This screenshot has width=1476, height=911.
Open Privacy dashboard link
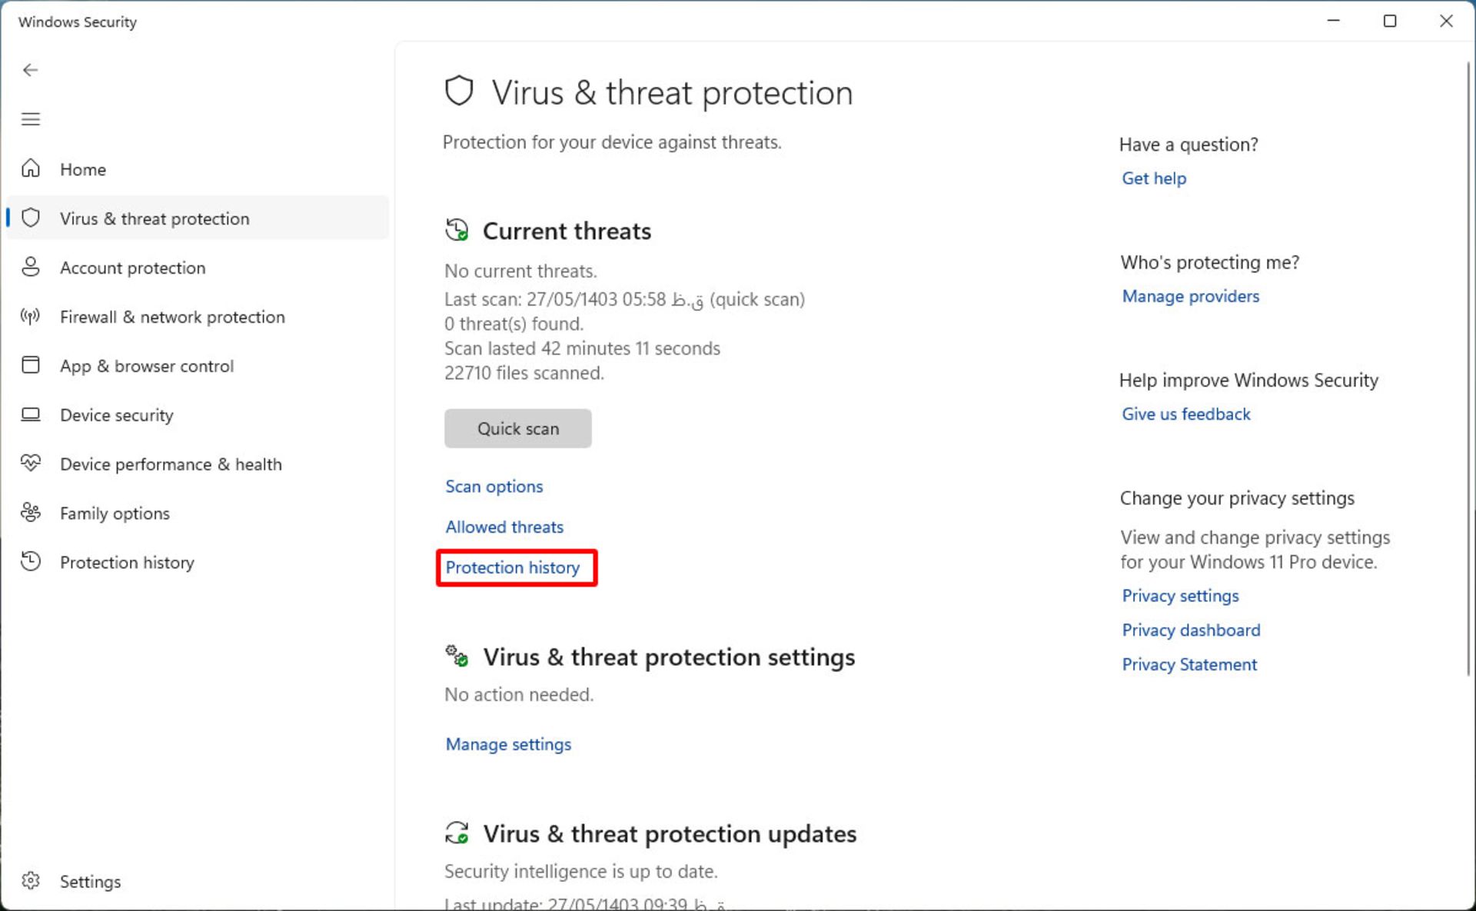tap(1191, 630)
